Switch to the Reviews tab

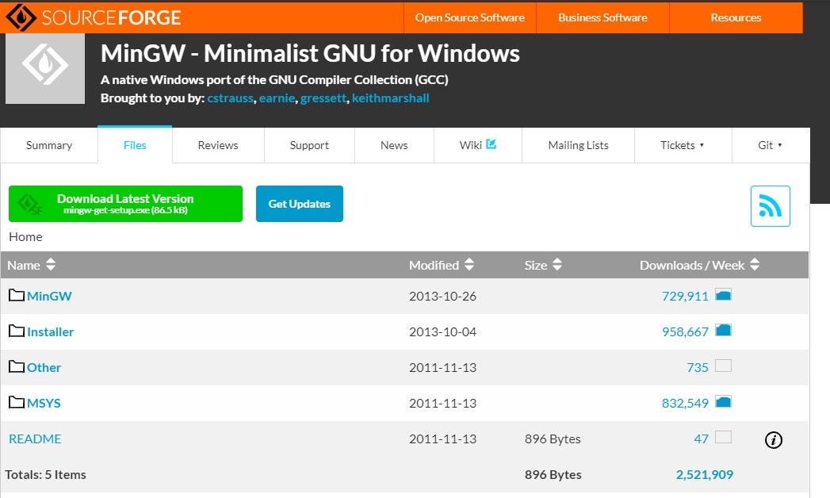(x=218, y=145)
